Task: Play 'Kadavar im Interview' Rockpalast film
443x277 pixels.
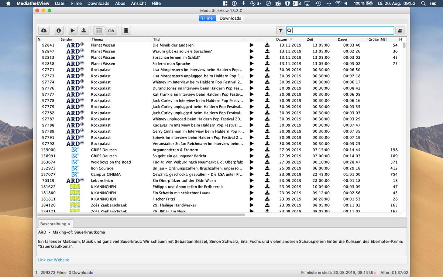Action: coord(252,125)
